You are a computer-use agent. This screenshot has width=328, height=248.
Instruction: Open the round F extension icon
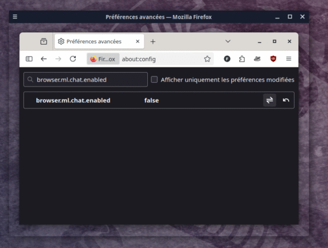[227, 59]
